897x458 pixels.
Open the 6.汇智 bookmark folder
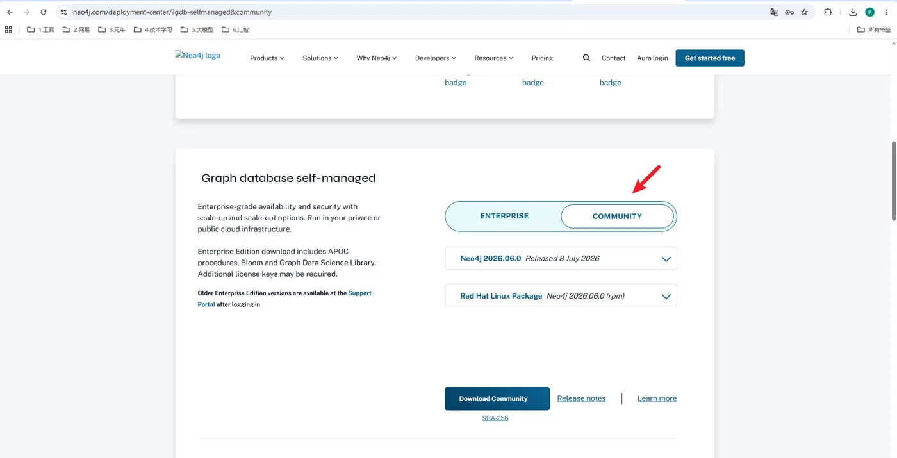pyautogui.click(x=235, y=29)
